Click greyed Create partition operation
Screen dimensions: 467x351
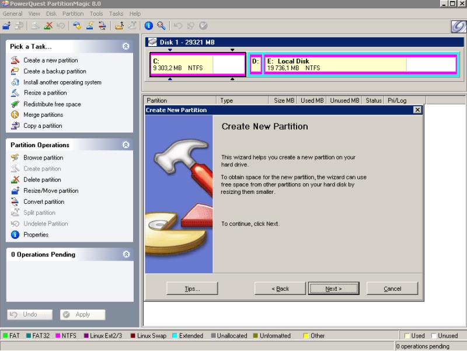42,169
